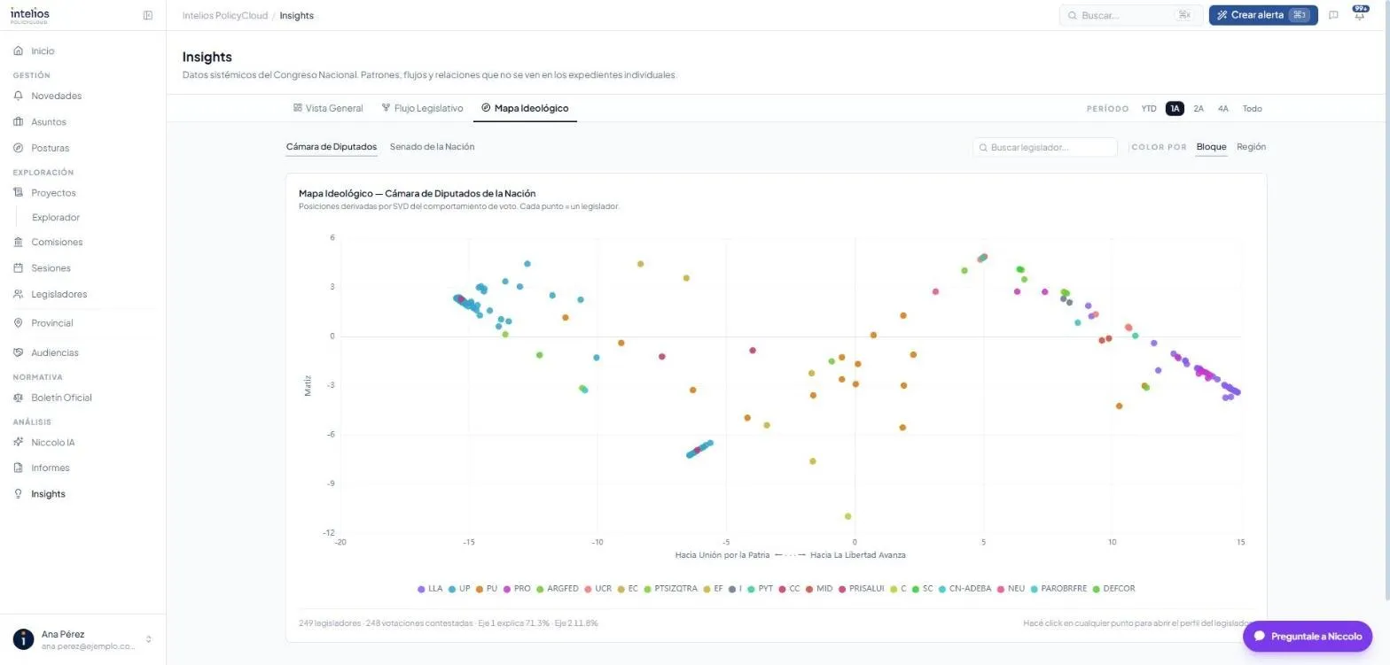Screen dimensions: 1390x665
Task: Click the Legisladores people icon
Action: click(19, 294)
